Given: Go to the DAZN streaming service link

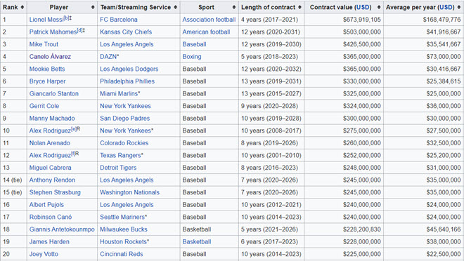Looking at the screenshot, I should [x=108, y=57].
